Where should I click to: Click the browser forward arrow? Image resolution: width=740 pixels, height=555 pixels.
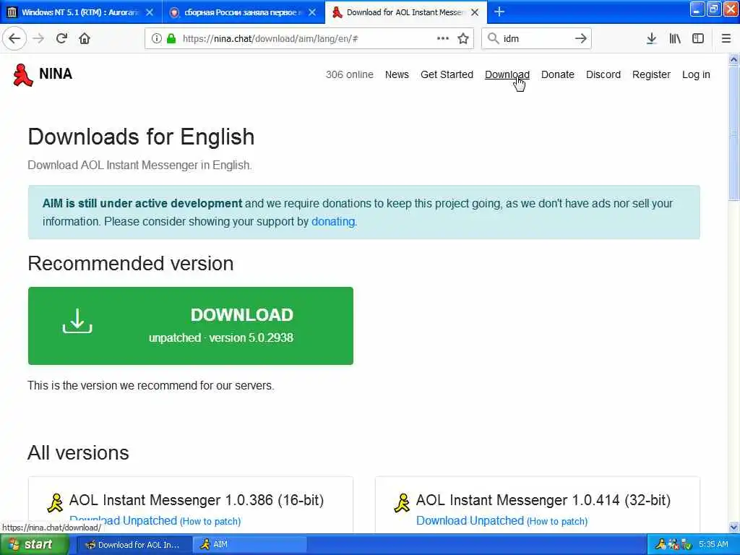39,38
